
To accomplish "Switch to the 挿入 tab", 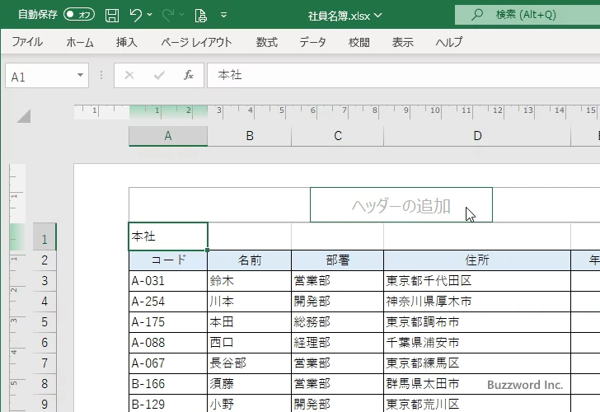I will (127, 42).
